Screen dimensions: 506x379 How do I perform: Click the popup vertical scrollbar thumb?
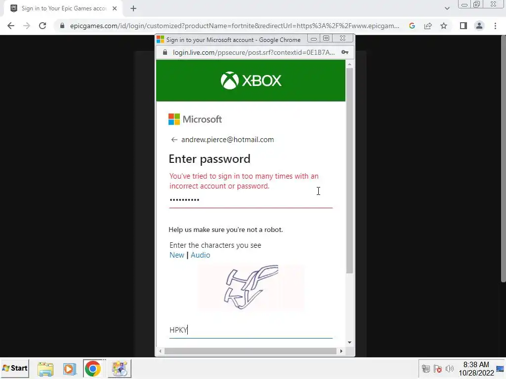pos(349,171)
